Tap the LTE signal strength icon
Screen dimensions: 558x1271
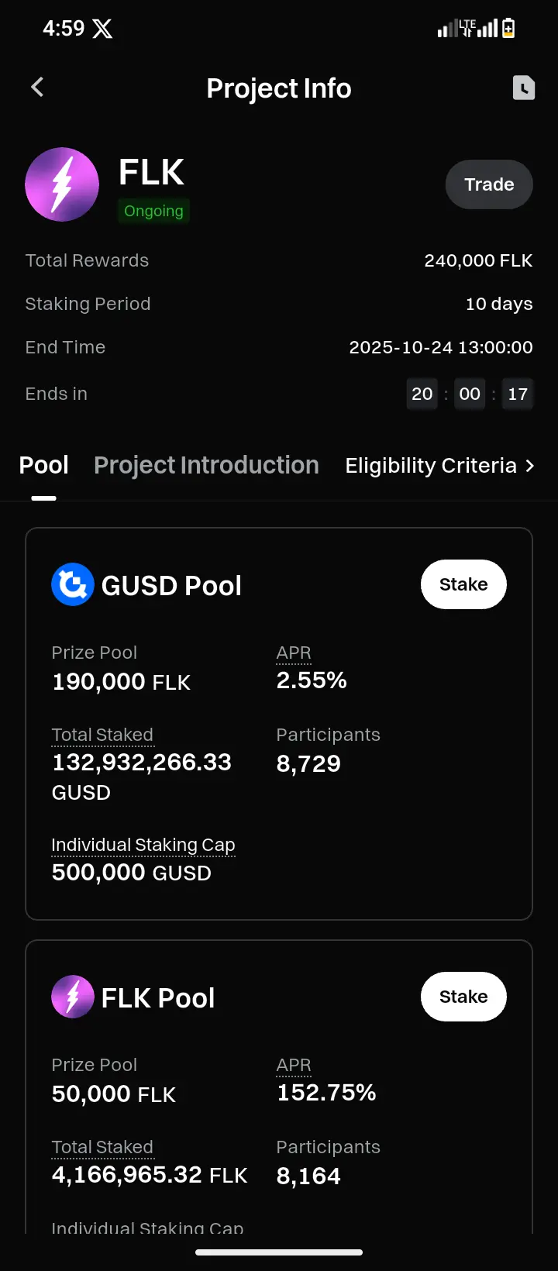(467, 29)
